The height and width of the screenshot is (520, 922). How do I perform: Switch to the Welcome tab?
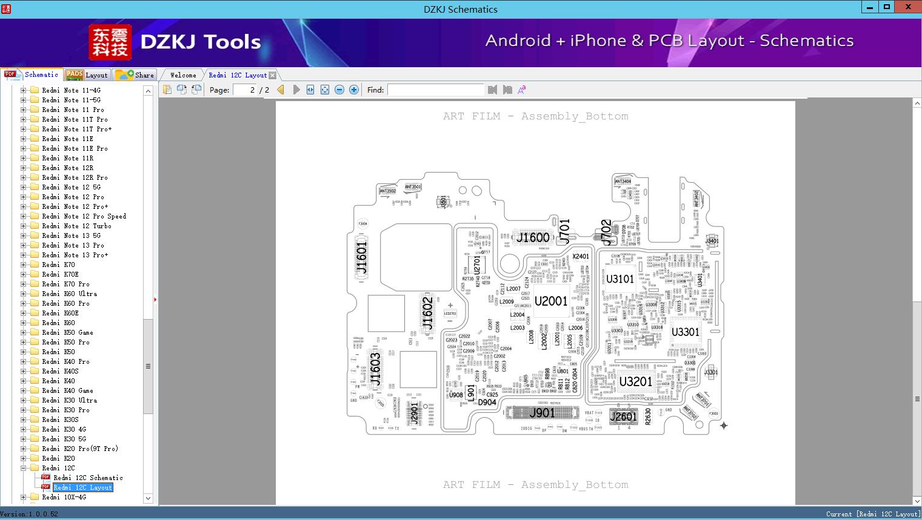[x=182, y=75]
